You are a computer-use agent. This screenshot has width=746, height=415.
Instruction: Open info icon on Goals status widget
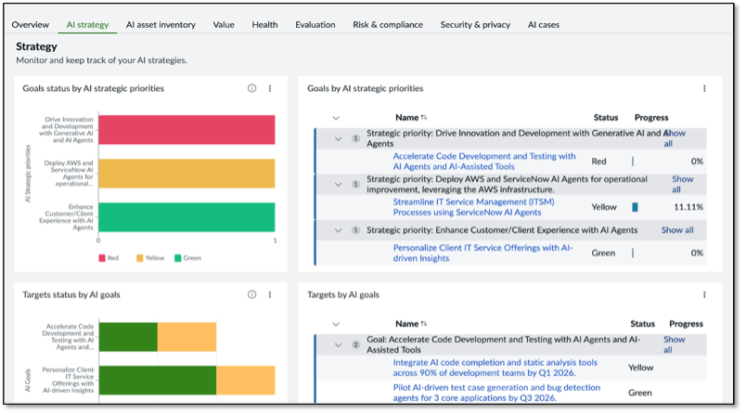point(251,88)
